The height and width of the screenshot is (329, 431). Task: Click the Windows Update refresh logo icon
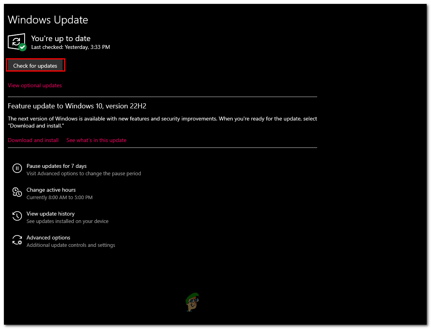(x=16, y=41)
